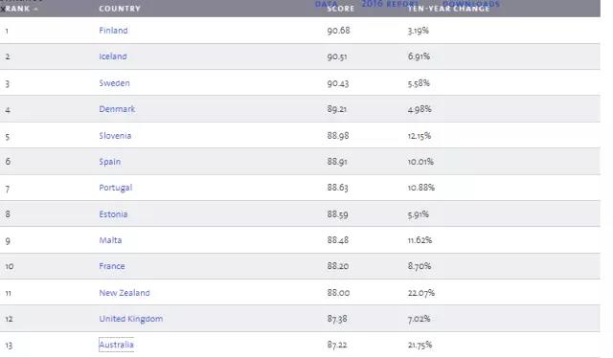Go to the Downloads tab
Viewport: 613px width, 358px height.
point(471,4)
